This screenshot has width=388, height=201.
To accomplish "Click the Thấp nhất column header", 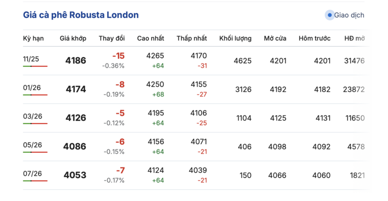I will pos(192,38).
